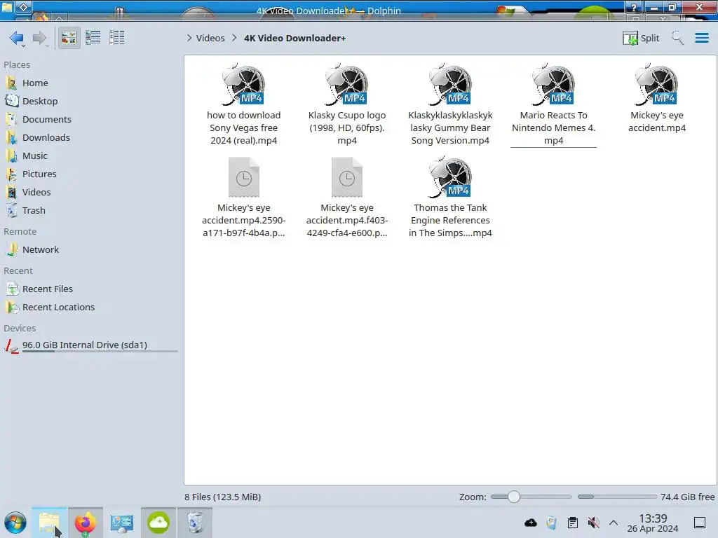Click the Zoom slider handle

[x=514, y=497]
